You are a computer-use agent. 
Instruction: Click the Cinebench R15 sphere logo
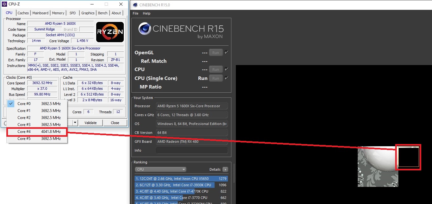[144, 29]
